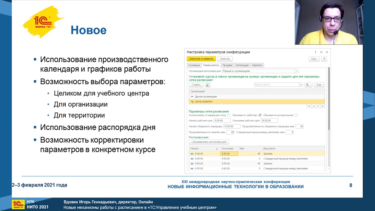This screenshot has width=375, height=211.
Task: Click Записать и закрыть button
Action: click(201, 59)
